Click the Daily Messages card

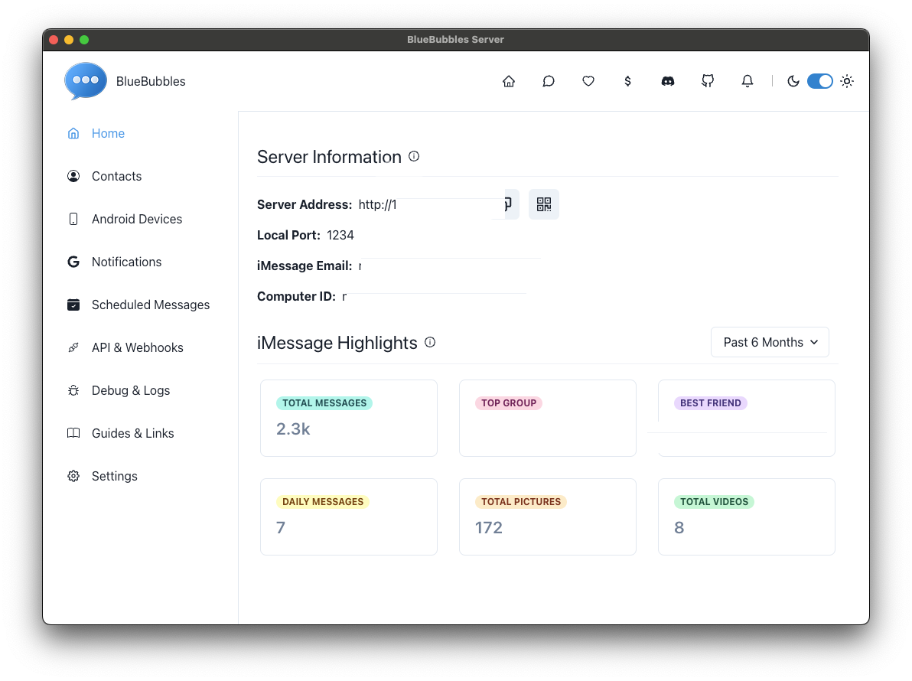click(349, 517)
